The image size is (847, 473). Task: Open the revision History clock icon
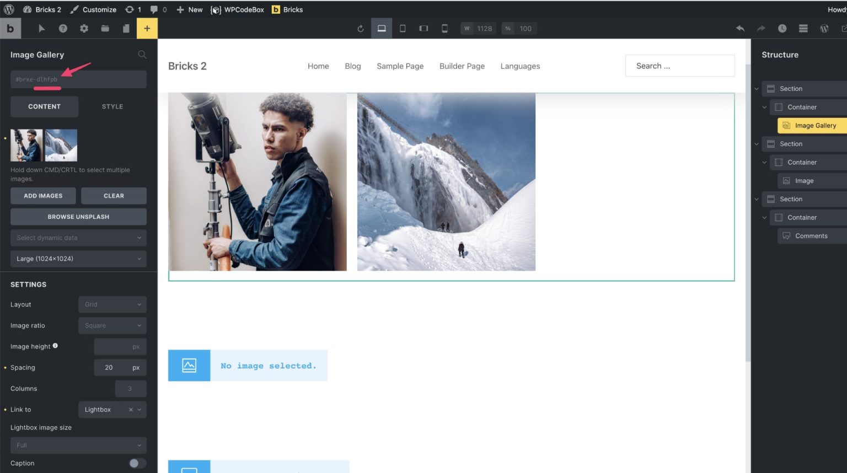coord(782,28)
